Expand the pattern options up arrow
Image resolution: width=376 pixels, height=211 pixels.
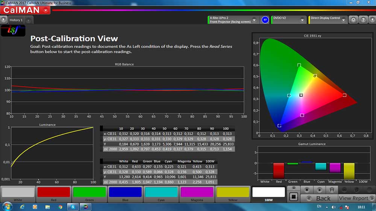pyautogui.click(x=294, y=188)
